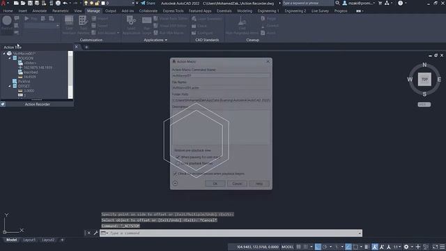Click the User Interface customization icon

[69, 25]
